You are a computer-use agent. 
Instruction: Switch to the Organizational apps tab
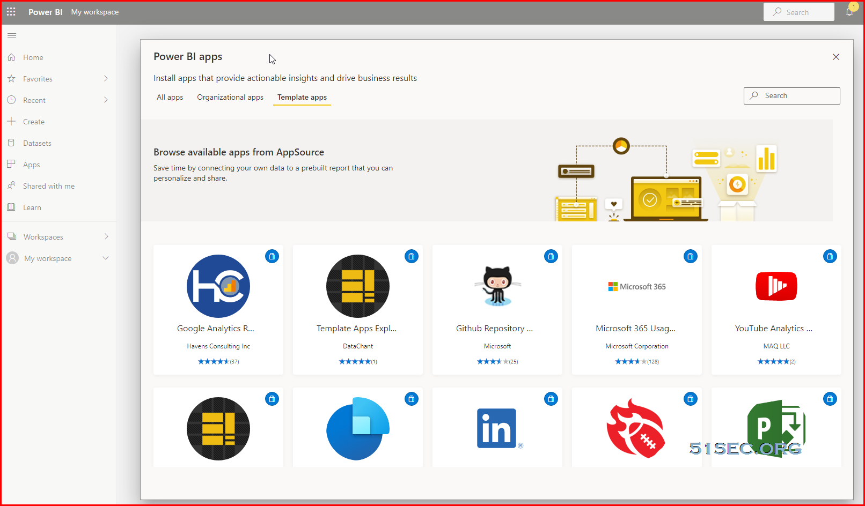click(x=230, y=97)
